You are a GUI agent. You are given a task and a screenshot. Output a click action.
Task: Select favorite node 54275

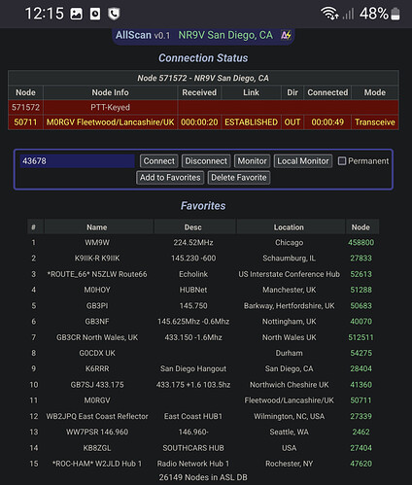tap(360, 353)
